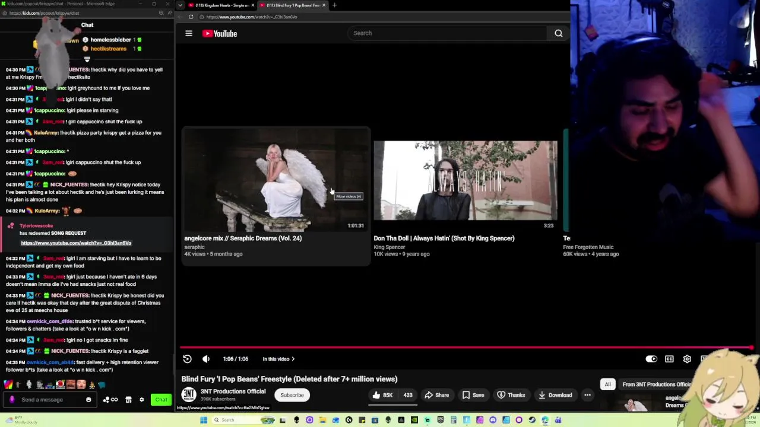Send message with green Chat button
The height and width of the screenshot is (427, 760).
click(161, 400)
